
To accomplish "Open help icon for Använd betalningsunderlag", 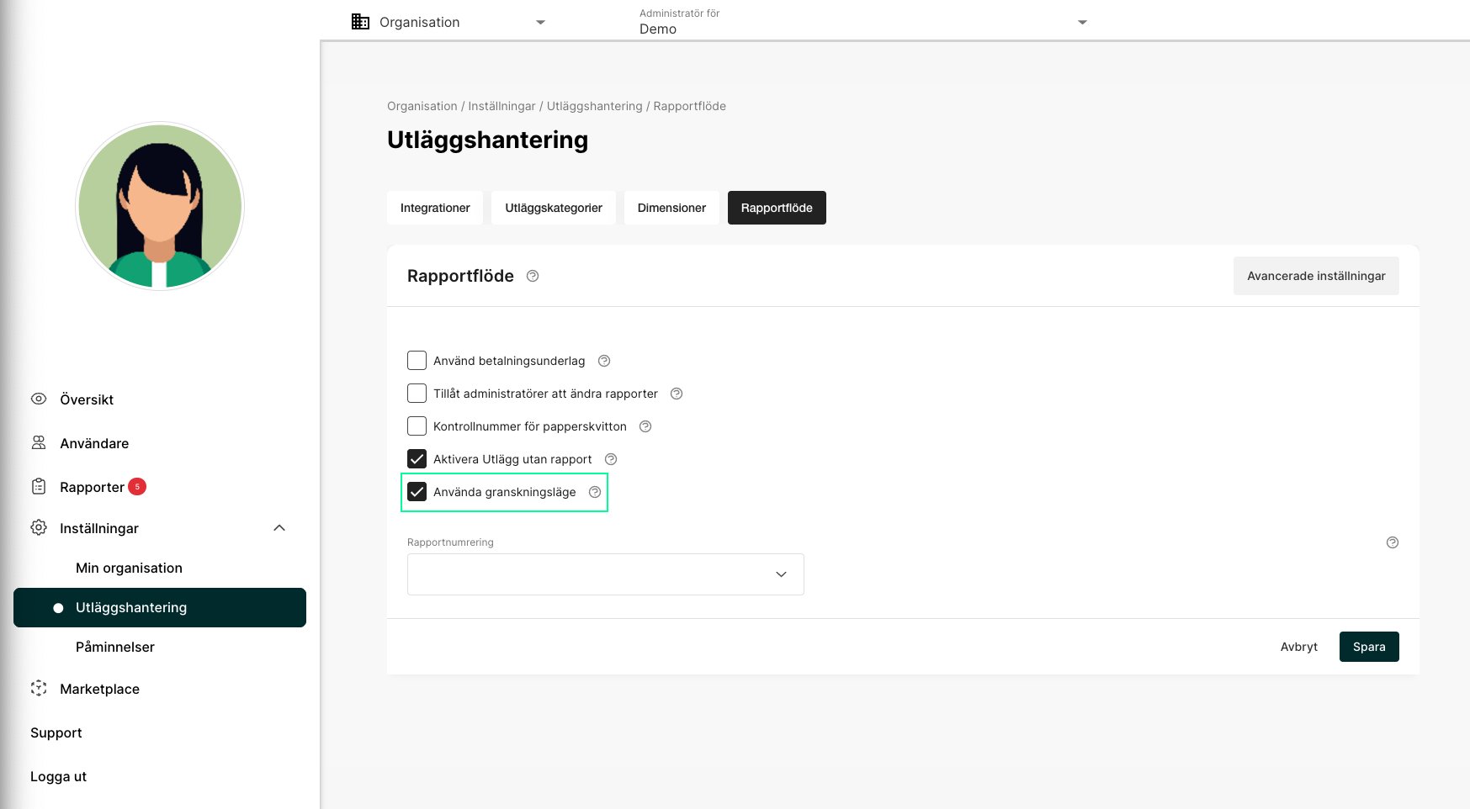I will (x=604, y=361).
